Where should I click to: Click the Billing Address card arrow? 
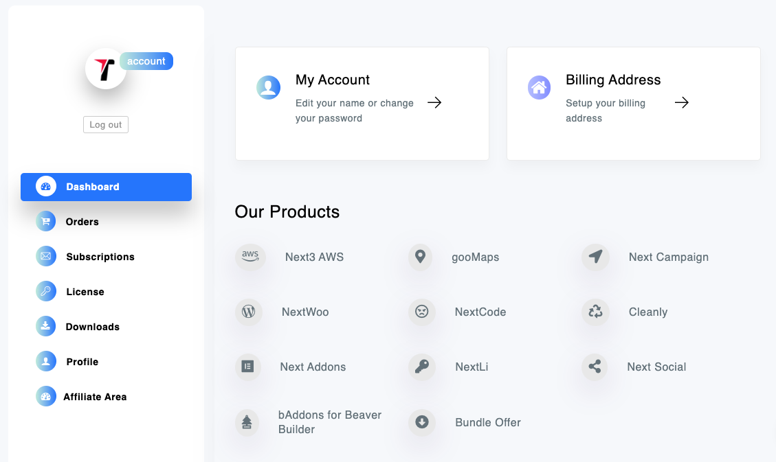pyautogui.click(x=681, y=103)
